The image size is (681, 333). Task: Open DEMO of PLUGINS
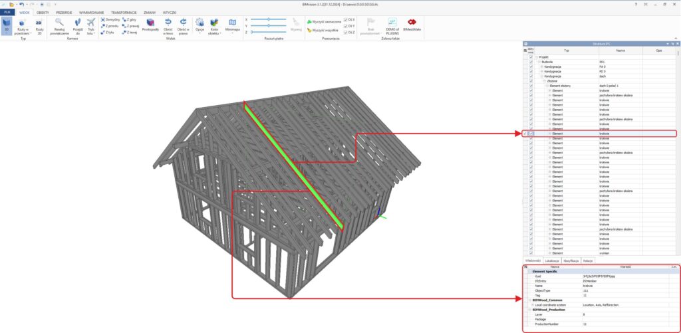(x=392, y=26)
